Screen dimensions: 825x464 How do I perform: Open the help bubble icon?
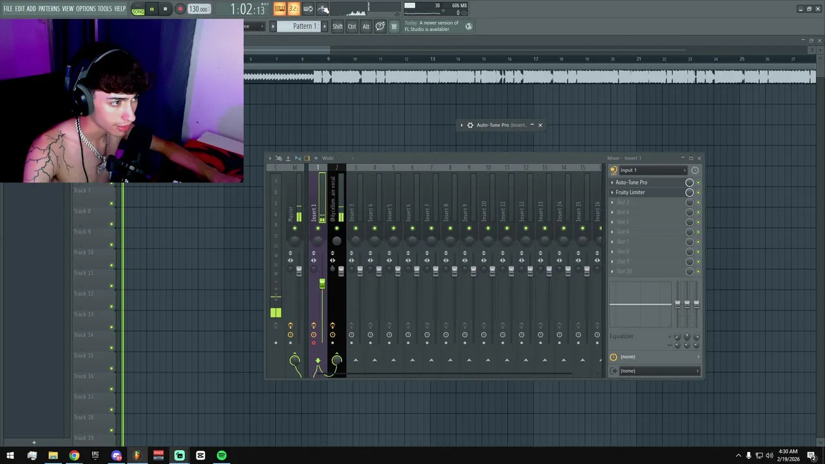(x=380, y=26)
